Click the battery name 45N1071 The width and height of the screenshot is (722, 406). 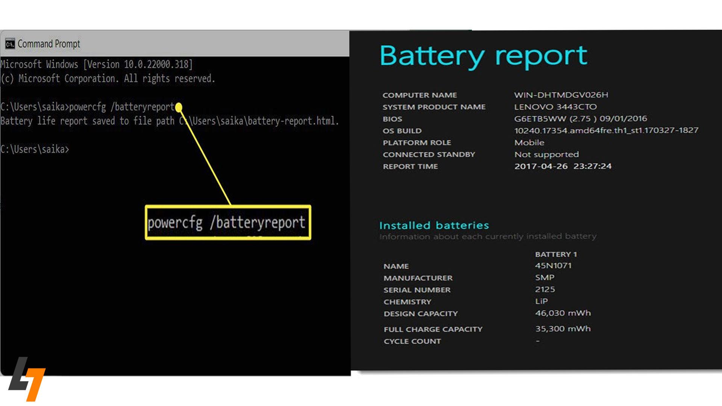[x=553, y=266]
